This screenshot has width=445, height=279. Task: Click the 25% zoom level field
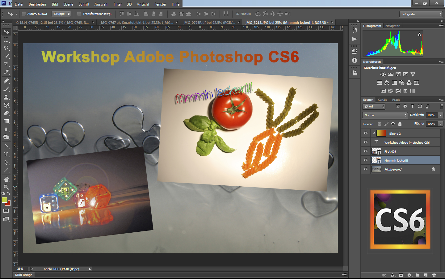coord(20,269)
